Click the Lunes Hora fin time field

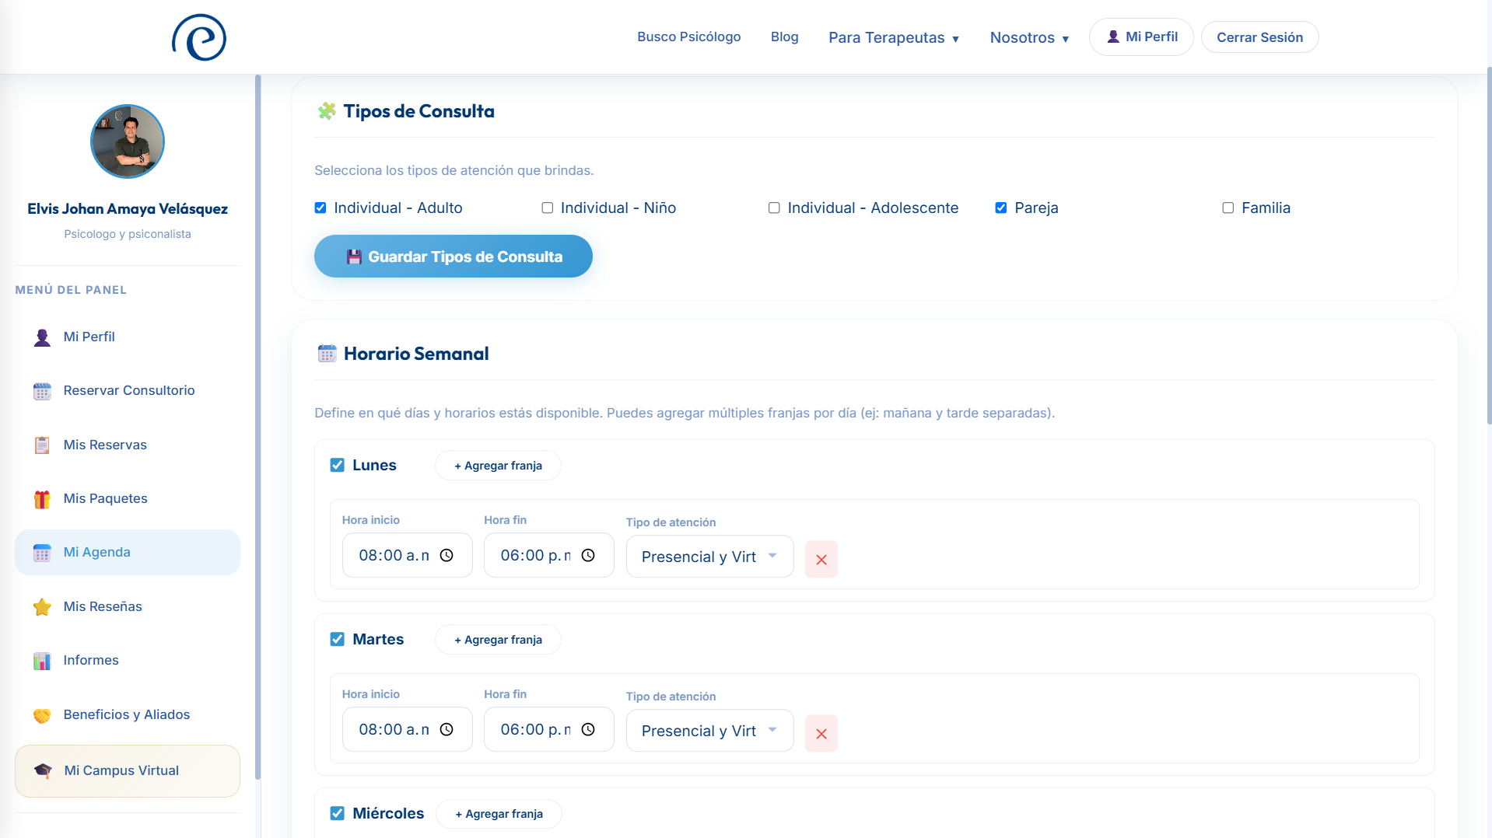pyautogui.click(x=549, y=555)
